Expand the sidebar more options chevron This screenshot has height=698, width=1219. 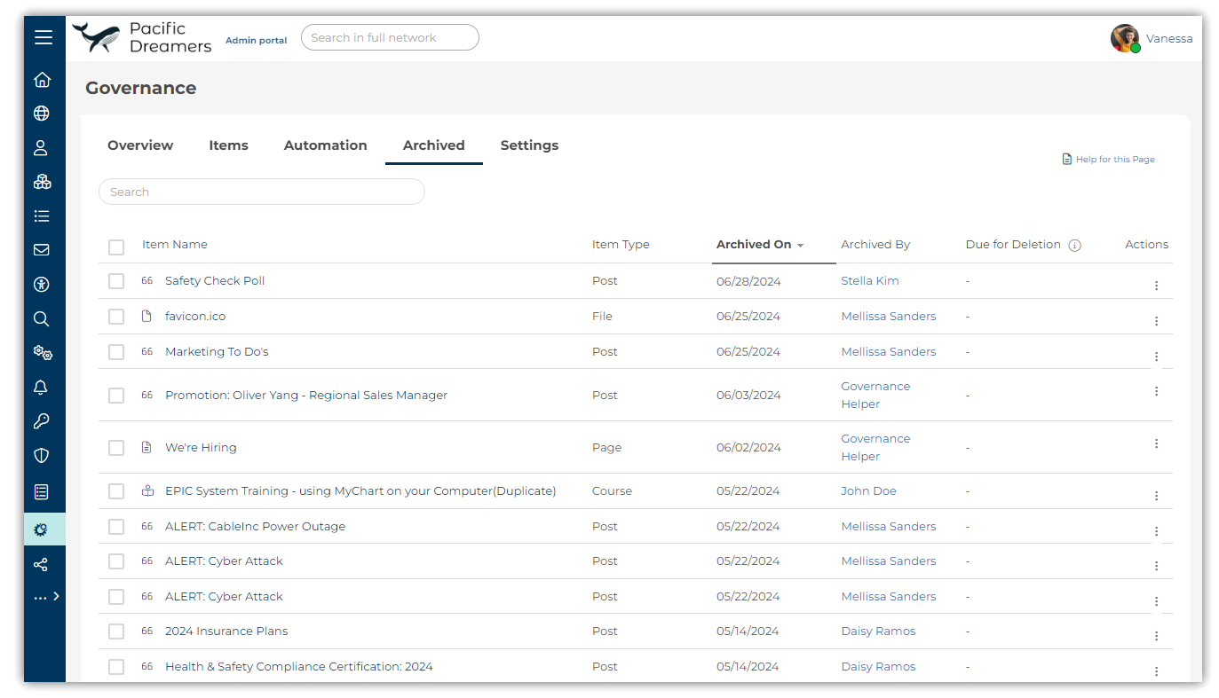tap(56, 597)
